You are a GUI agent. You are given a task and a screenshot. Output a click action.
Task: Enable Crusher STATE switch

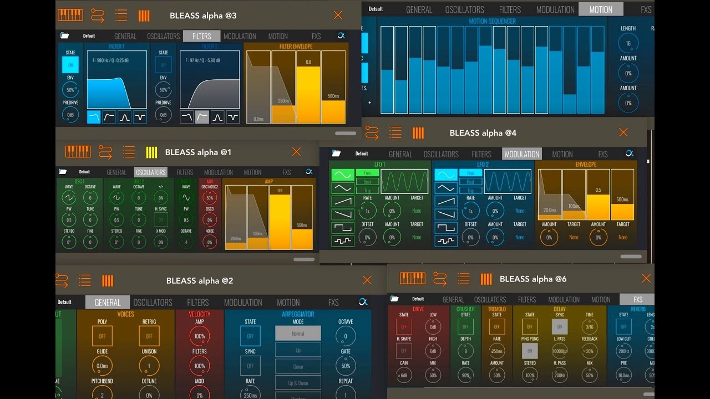click(x=465, y=326)
